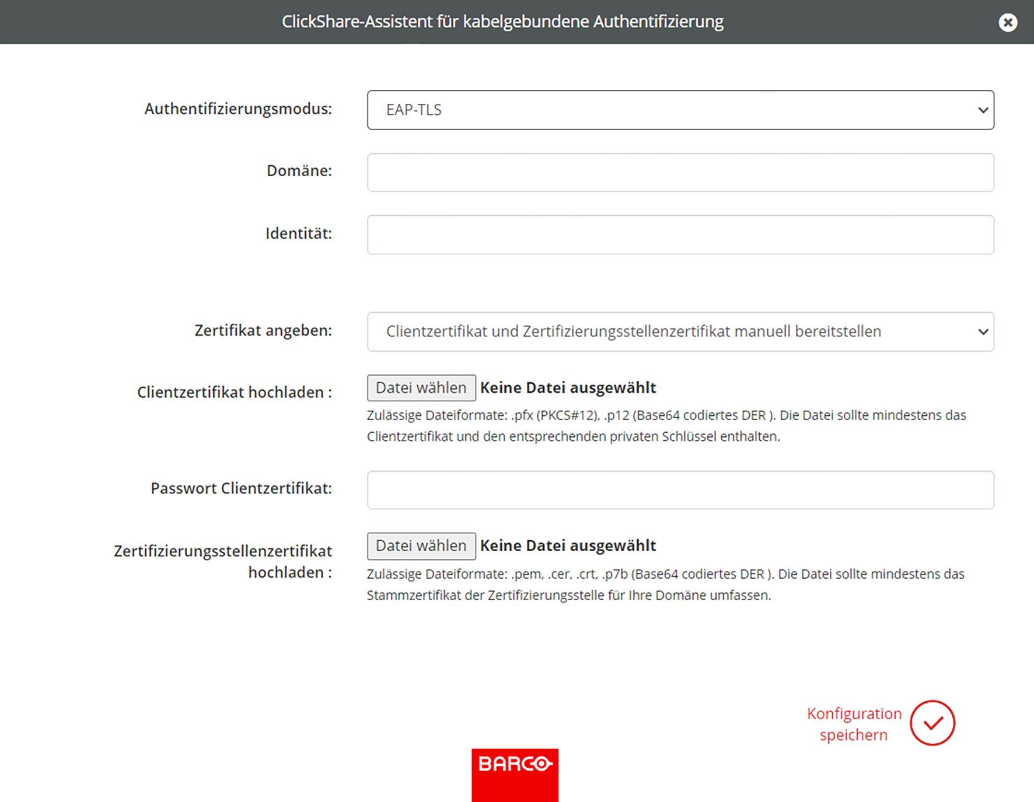This screenshot has width=1034, height=802.
Task: Click the Barco logo at bottom
Action: pos(515,775)
